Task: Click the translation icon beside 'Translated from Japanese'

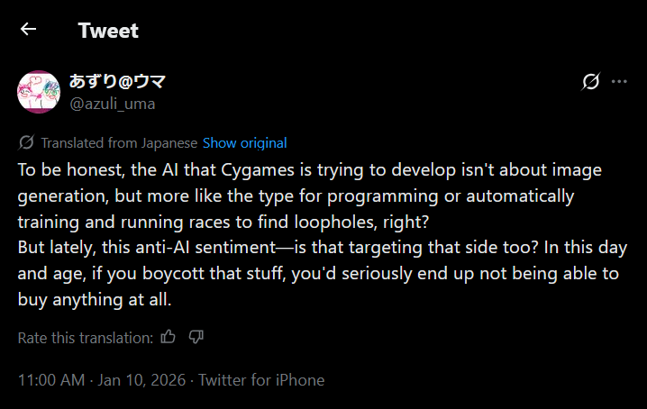Action: coord(26,142)
